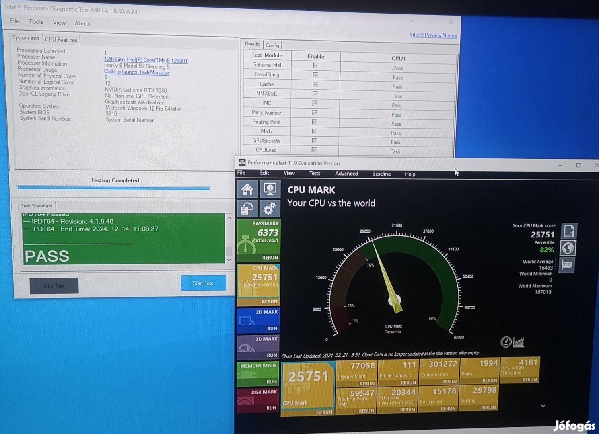Switch to bar chart view icon
This screenshot has height=434, width=599.
pyautogui.click(x=519, y=342)
